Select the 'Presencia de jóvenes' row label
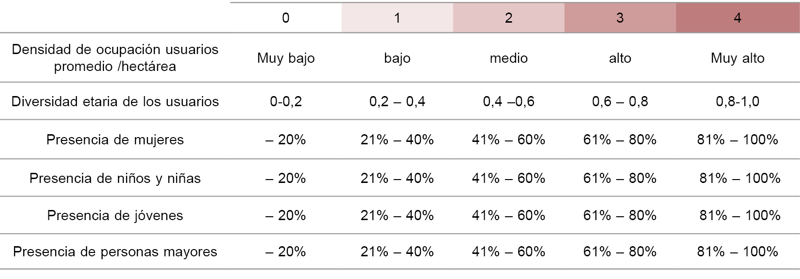 115,215
